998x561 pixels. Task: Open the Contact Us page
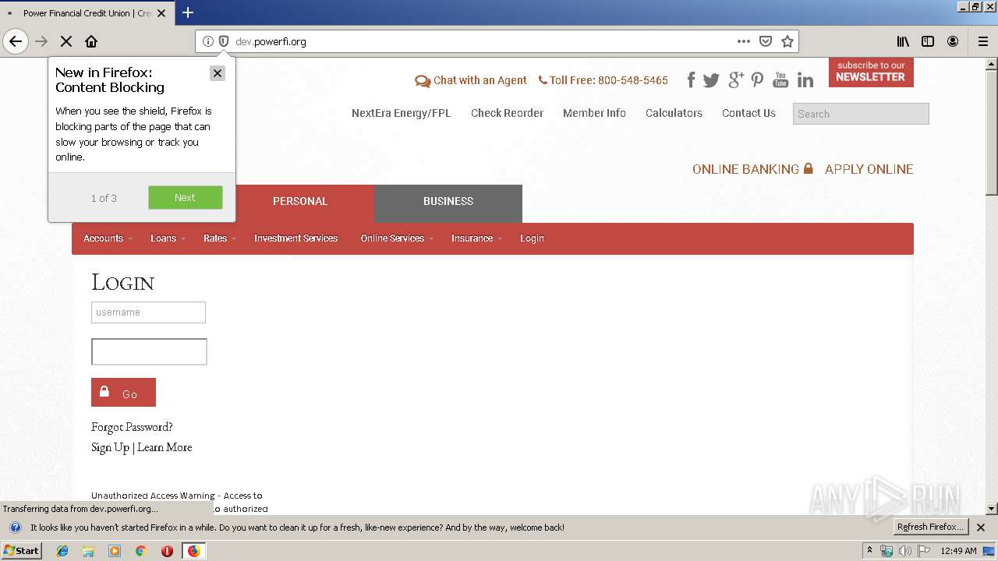(x=748, y=113)
